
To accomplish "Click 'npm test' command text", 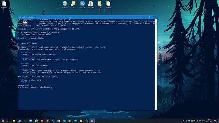I will click(x=25, y=64).
